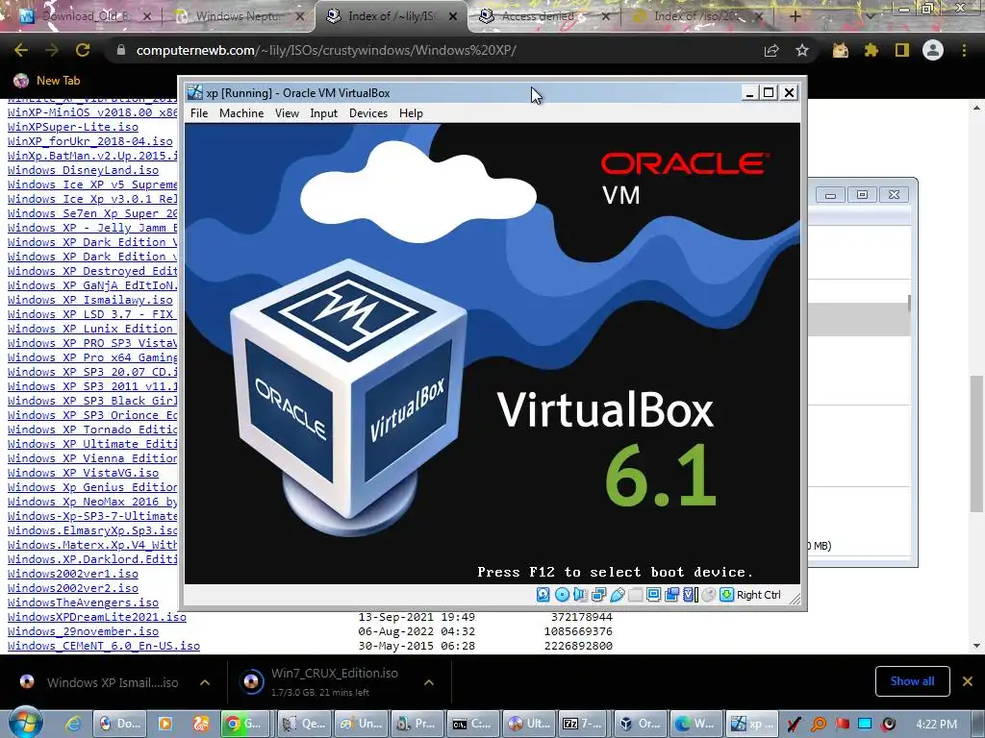Open the Chrome profile avatar

933,50
